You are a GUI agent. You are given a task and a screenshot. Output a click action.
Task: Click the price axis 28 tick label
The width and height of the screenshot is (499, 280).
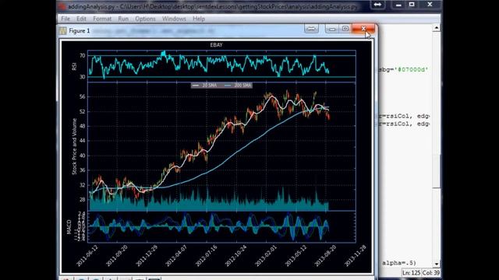click(83, 200)
